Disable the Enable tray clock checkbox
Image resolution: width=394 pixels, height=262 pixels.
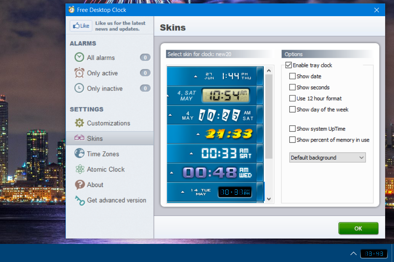click(x=288, y=65)
